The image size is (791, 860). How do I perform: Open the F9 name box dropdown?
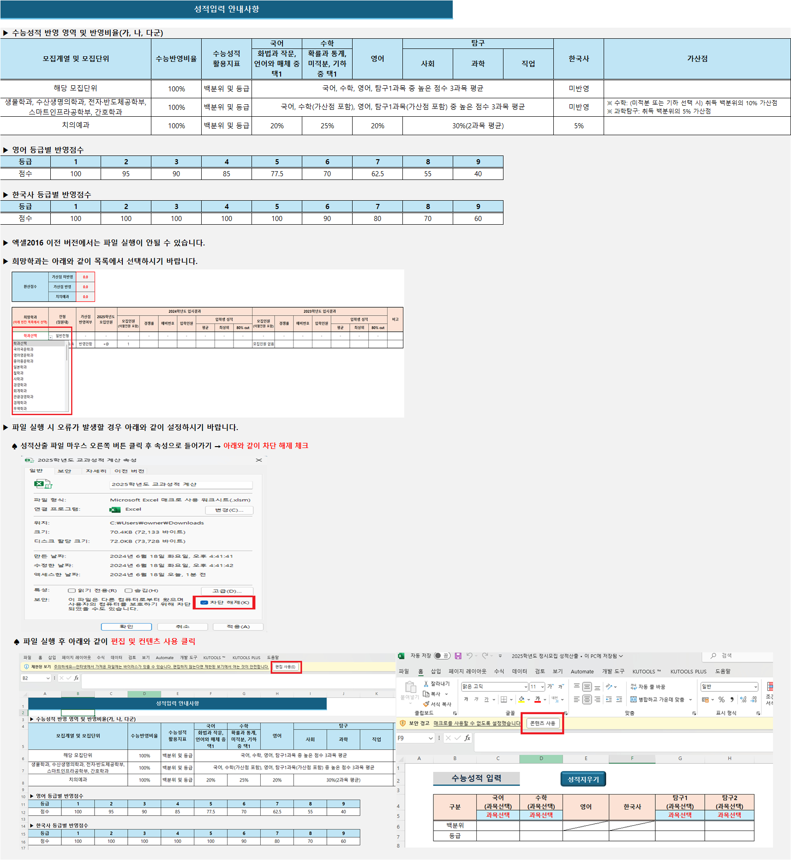pyautogui.click(x=431, y=738)
